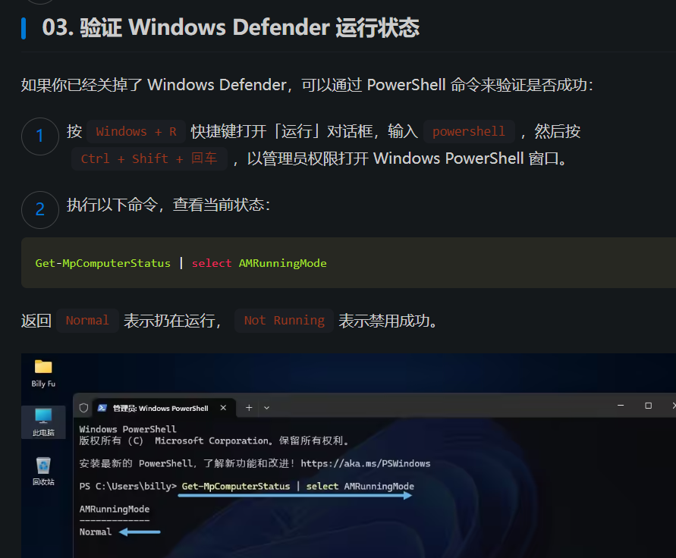Viewport: 676px width, 558px height.
Task: Switch to the 管理员: Windows PowerShell tab
Action: point(160,408)
